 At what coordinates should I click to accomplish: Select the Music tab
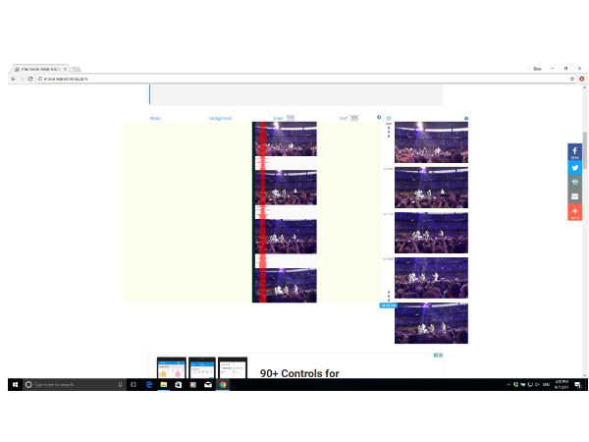coord(155,118)
